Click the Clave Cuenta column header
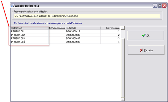 click(110, 28)
